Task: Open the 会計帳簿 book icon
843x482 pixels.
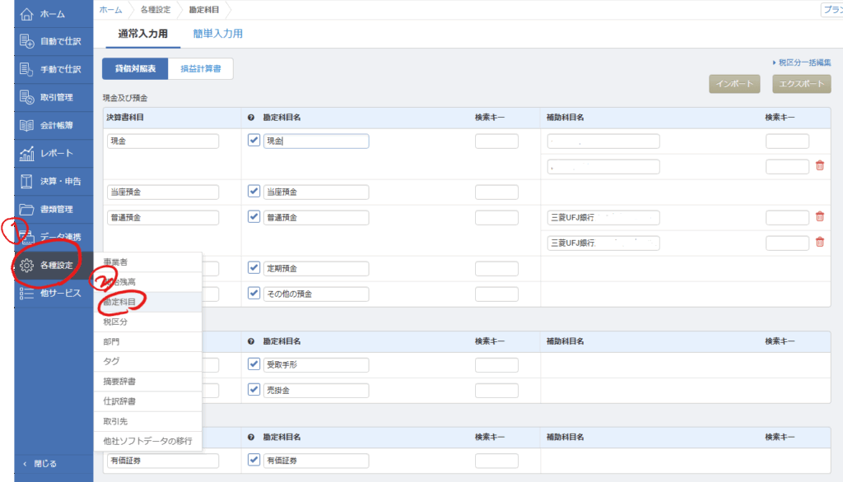Action: coord(26,125)
